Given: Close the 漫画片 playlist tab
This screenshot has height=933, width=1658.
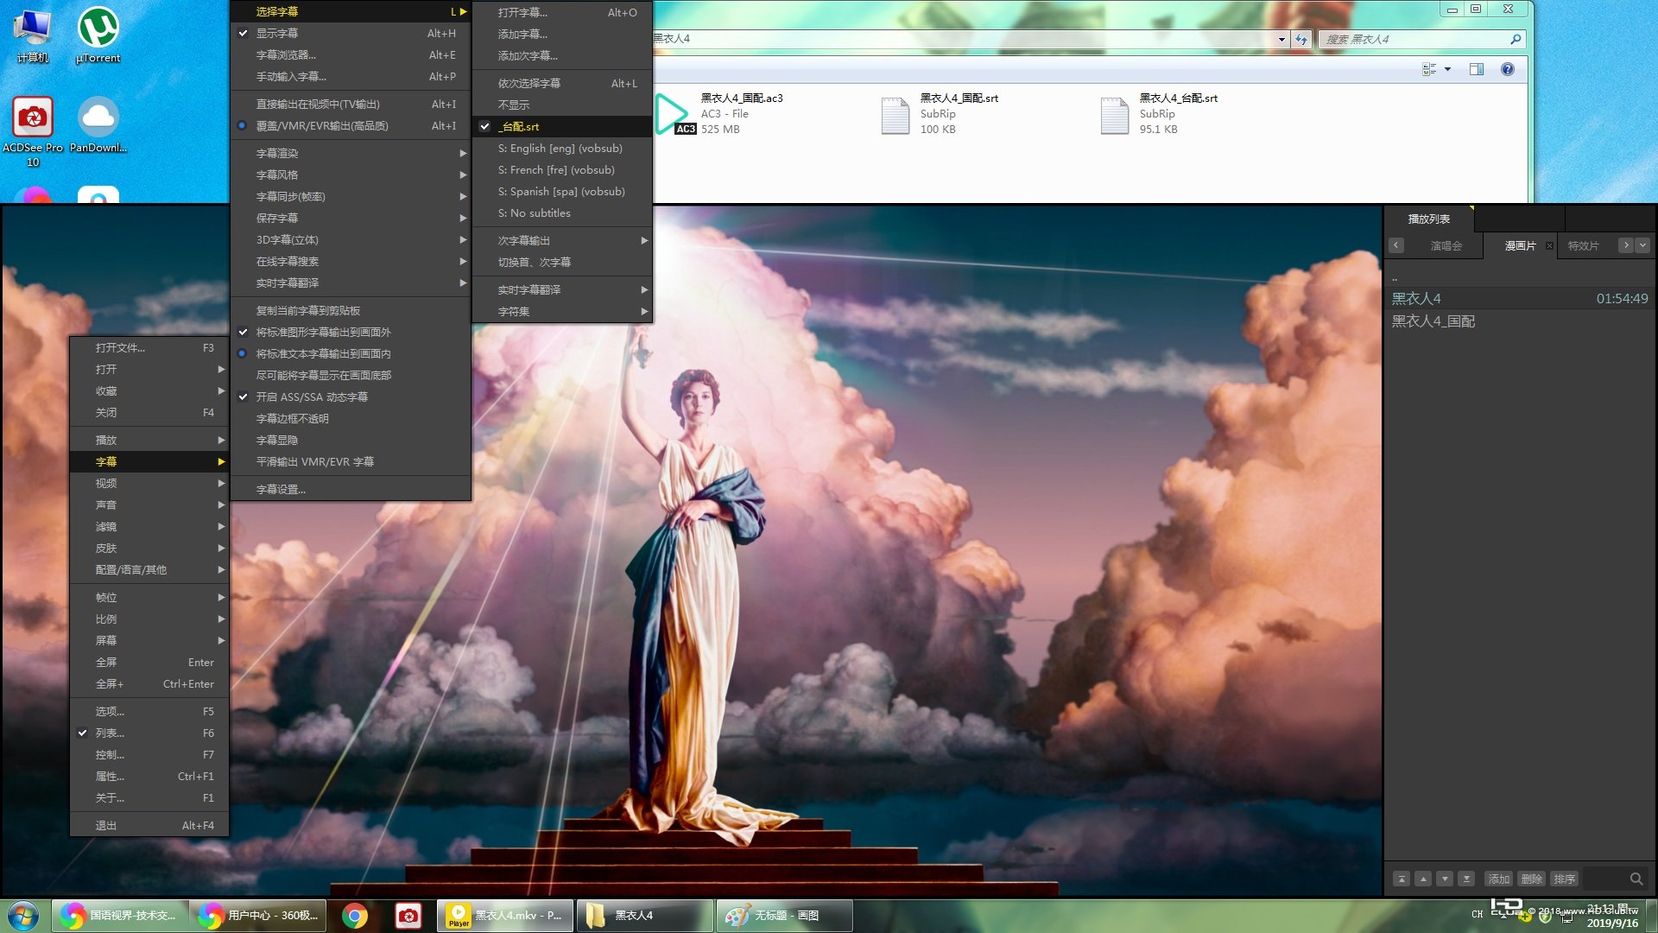Looking at the screenshot, I should tap(1549, 246).
